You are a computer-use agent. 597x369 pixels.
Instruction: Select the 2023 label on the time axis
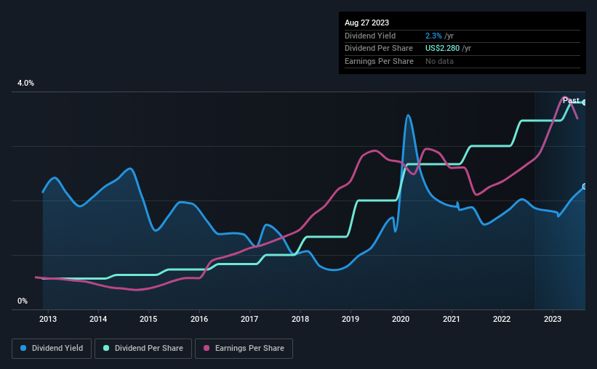tap(553, 319)
